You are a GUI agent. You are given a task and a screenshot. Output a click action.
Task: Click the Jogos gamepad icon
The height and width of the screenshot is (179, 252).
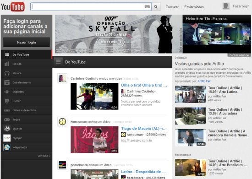[x=7, y=119]
